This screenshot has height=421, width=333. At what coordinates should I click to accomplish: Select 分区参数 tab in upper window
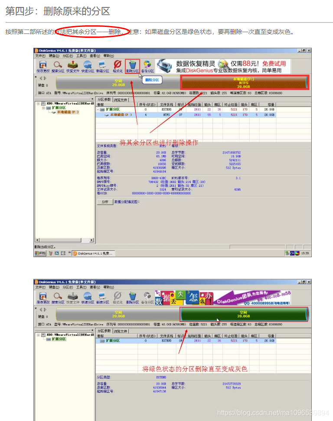pyautogui.click(x=104, y=99)
